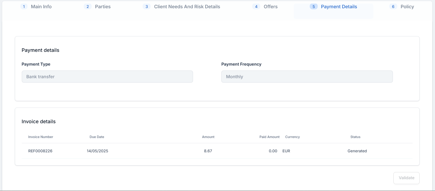
Task: Select invoice number REF0008226
Action: click(x=40, y=151)
